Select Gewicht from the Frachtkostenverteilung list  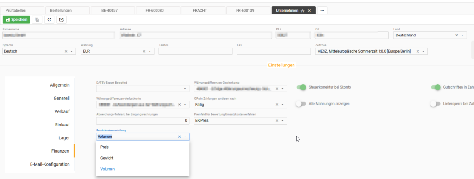coord(143,158)
